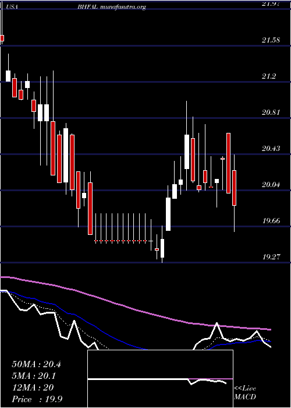Click the MACD inset chart panel
Screen dimensions: 291x408
(160, 379)
